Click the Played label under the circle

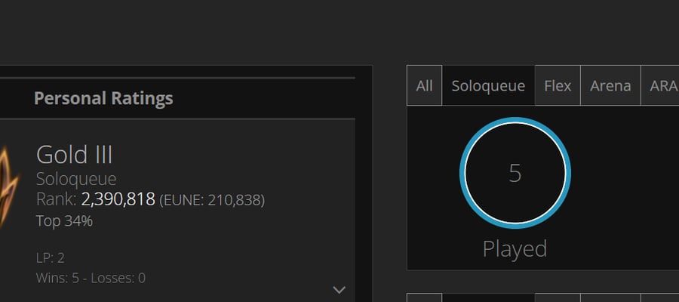click(x=515, y=248)
